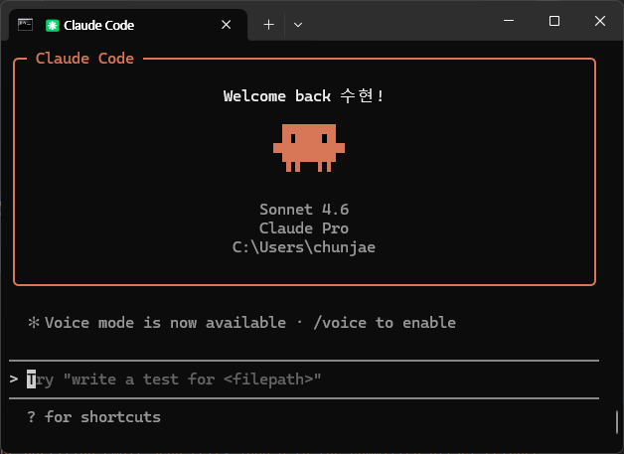Click the orange pixel mascot
Viewport: 624px width, 454px height.
(x=309, y=148)
